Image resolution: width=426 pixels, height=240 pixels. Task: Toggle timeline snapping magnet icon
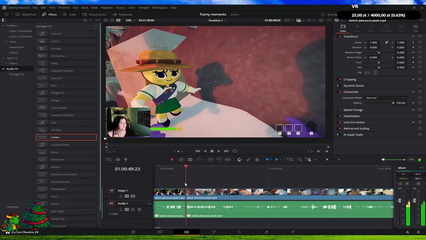point(239,160)
